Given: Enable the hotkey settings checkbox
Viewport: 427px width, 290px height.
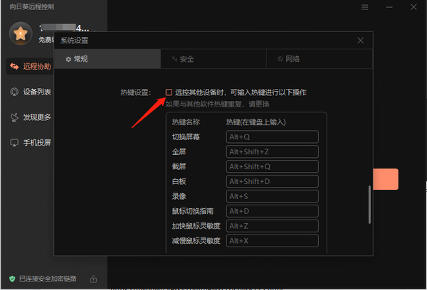Looking at the screenshot, I should click(169, 92).
